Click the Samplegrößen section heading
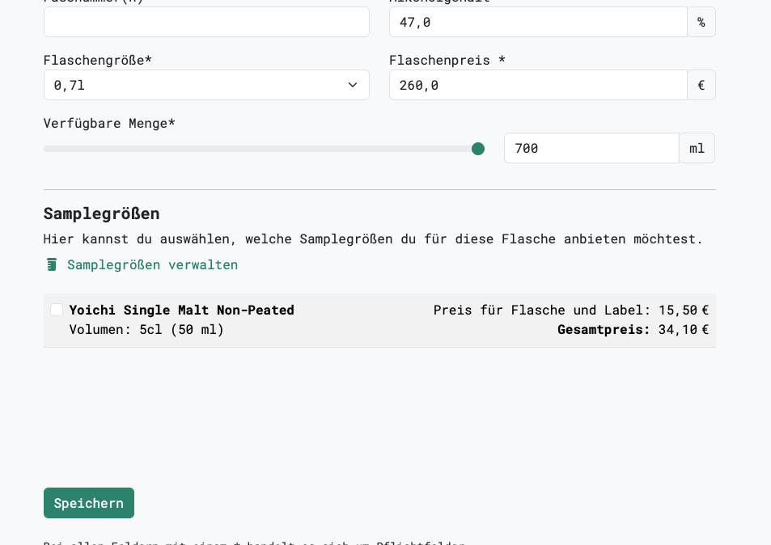Screen dimensions: 771x545 [101, 213]
